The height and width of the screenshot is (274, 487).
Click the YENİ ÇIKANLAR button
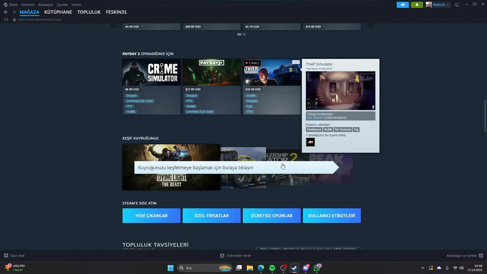(x=151, y=215)
